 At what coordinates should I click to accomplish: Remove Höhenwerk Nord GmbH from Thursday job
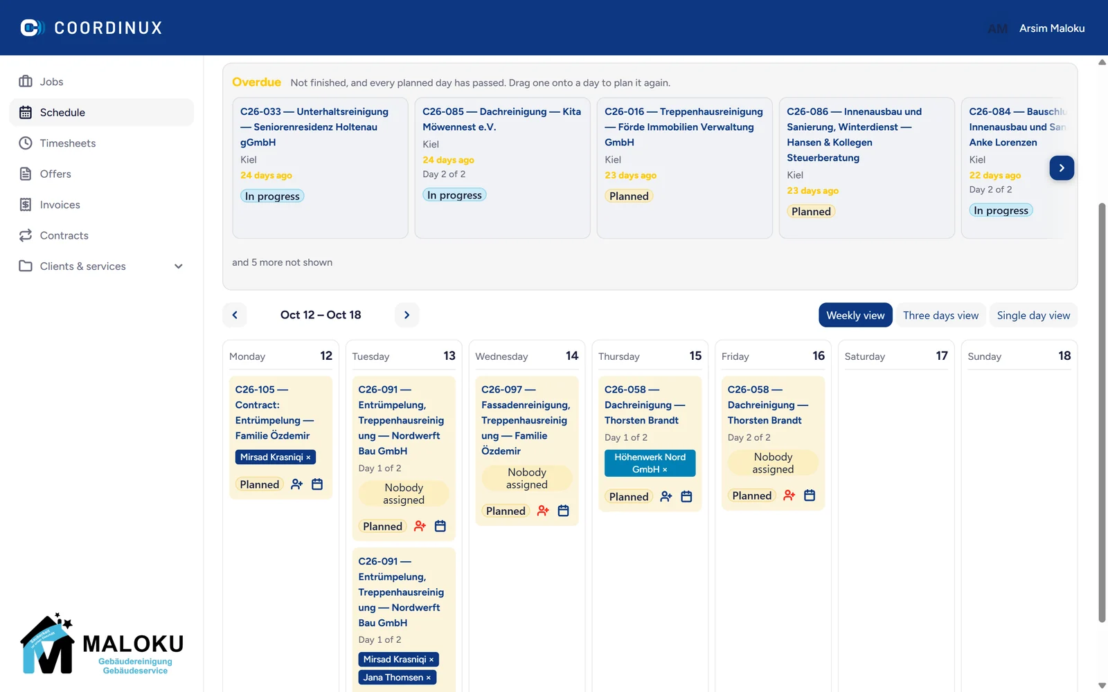coord(665,469)
